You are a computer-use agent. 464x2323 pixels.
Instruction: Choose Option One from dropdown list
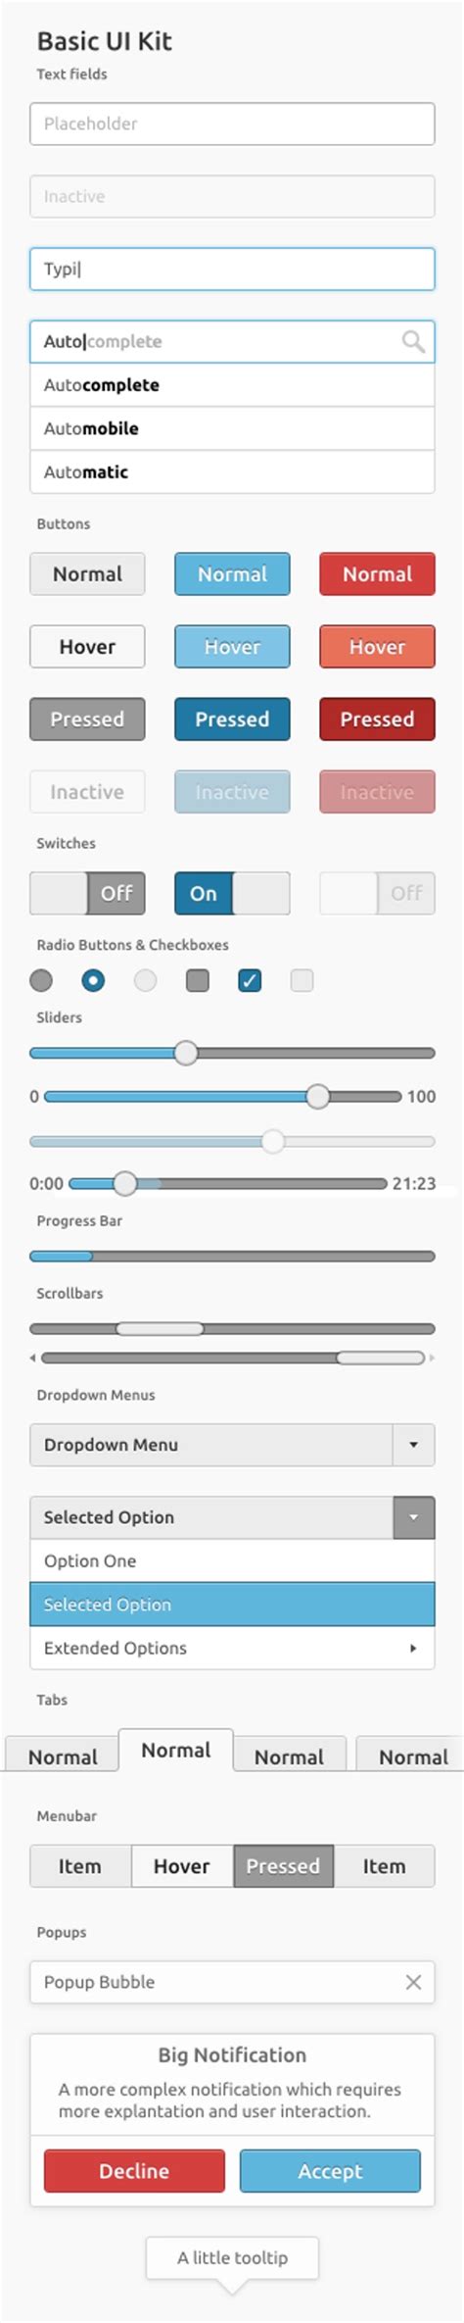(232, 1560)
